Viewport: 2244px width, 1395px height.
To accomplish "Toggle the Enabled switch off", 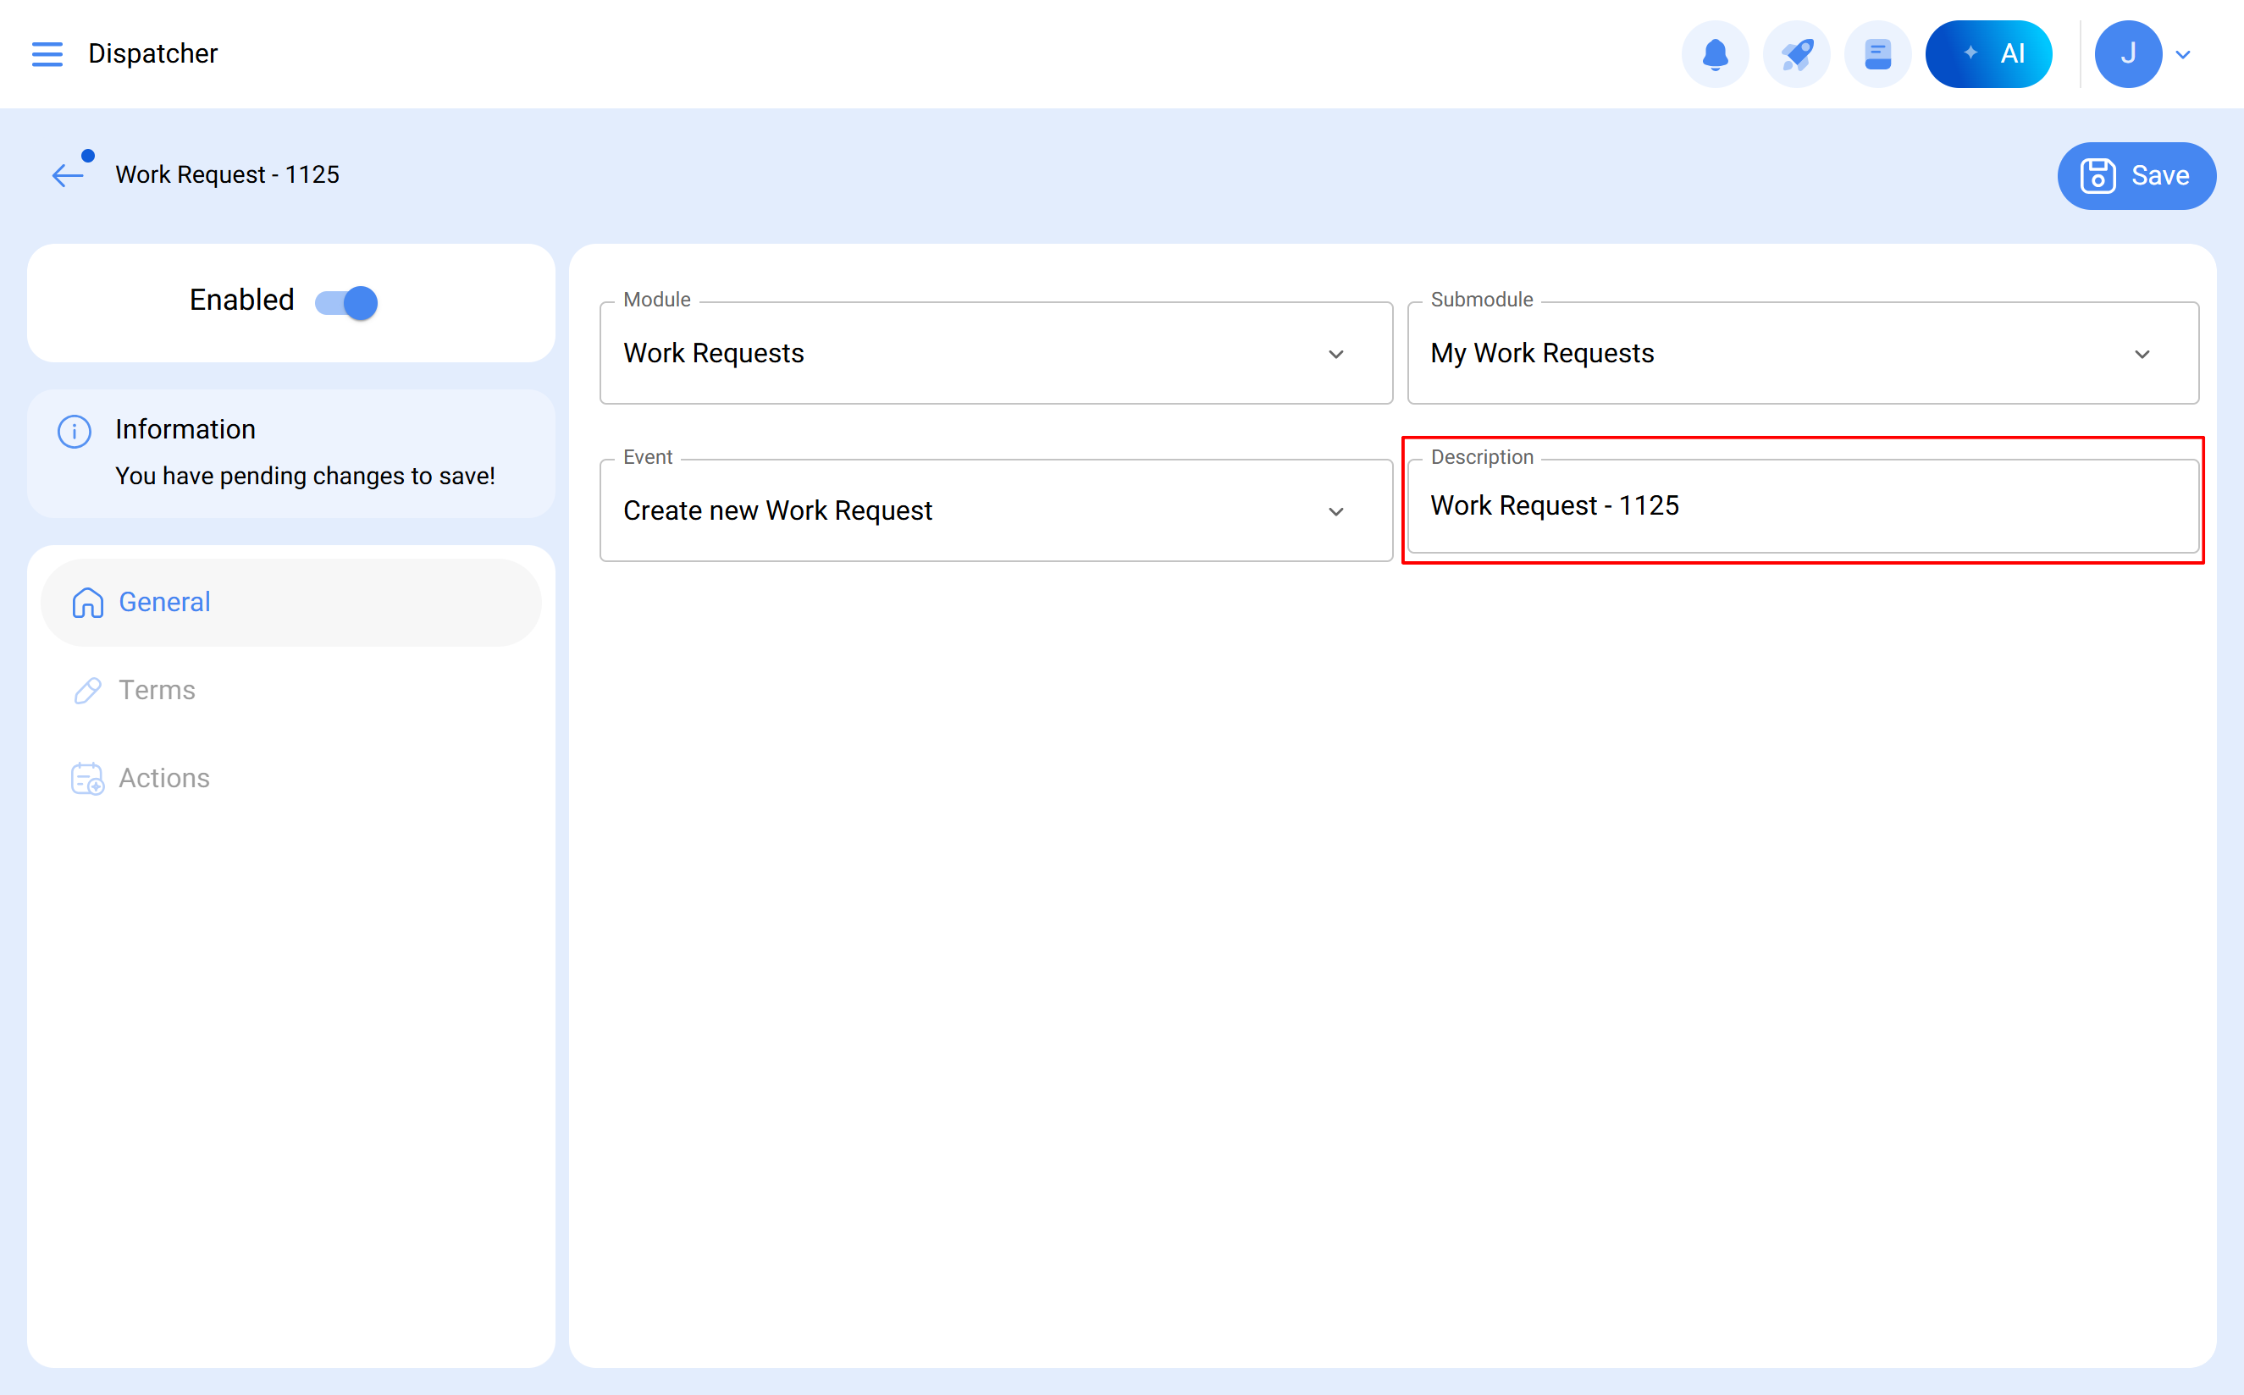I will [x=347, y=301].
